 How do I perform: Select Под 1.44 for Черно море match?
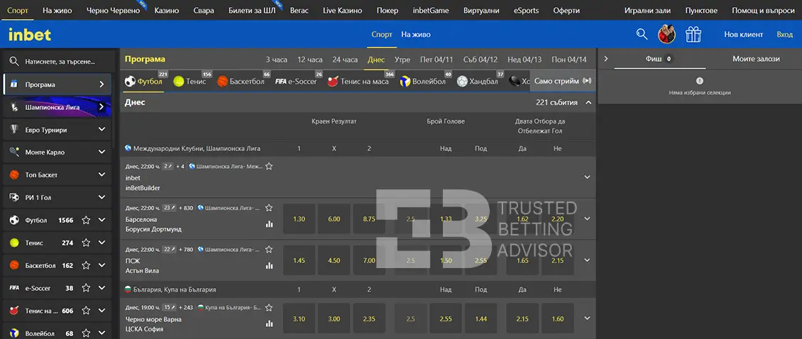[480, 318]
